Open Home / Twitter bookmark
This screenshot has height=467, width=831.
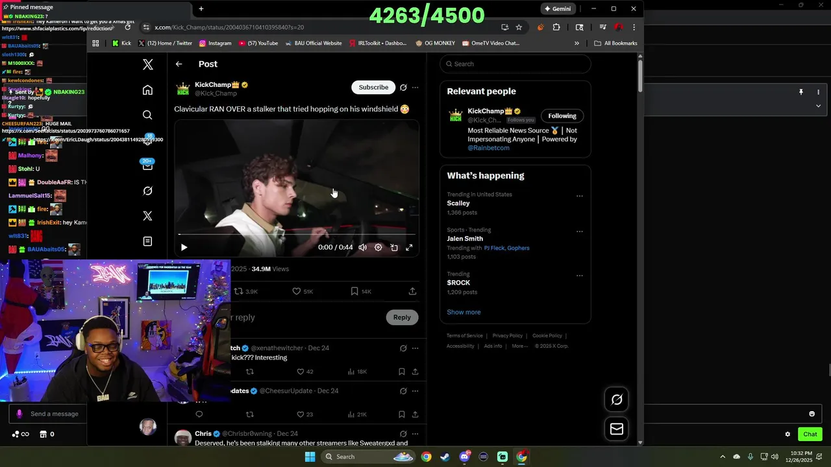coord(165,43)
